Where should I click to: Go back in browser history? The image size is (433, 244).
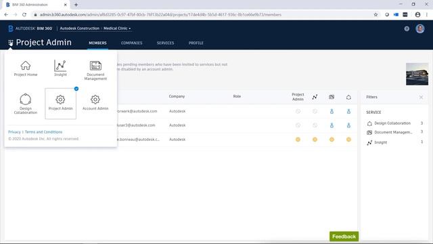click(6, 15)
